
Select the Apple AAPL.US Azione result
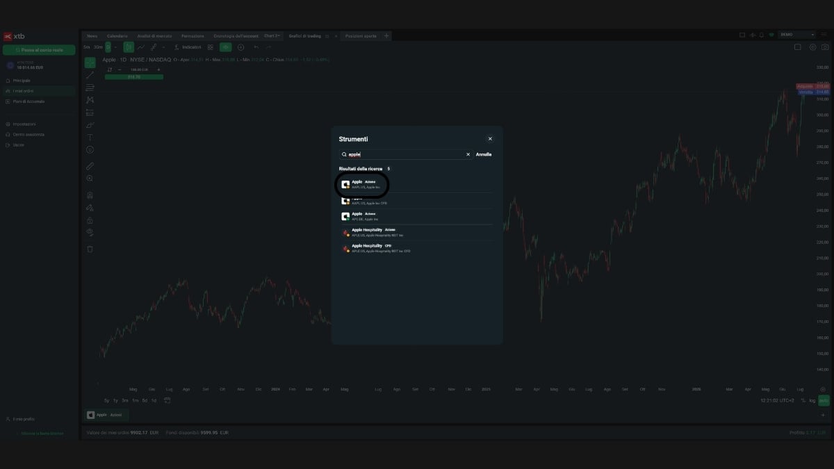click(x=416, y=184)
